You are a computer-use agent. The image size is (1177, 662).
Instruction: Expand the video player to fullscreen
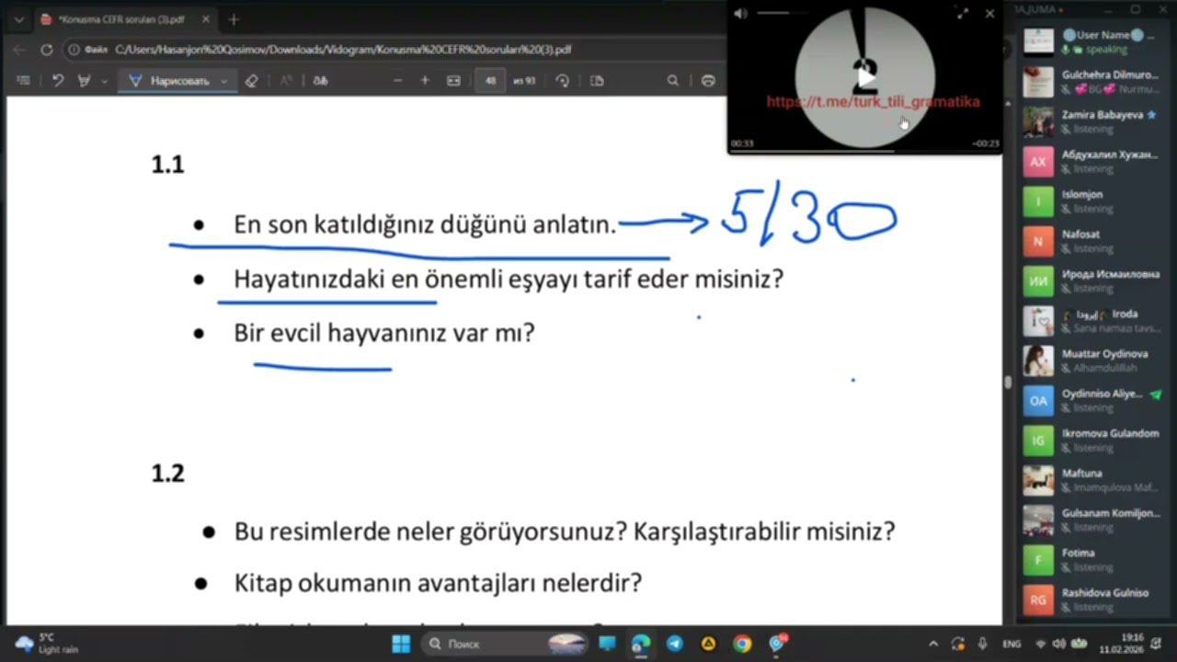click(962, 13)
